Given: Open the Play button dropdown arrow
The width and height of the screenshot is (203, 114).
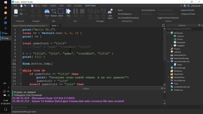Looking at the screenshot, I should (69, 18).
